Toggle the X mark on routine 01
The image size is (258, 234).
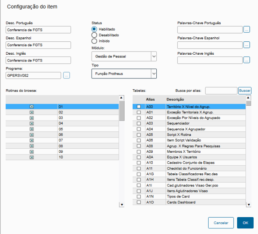[x=31, y=107]
